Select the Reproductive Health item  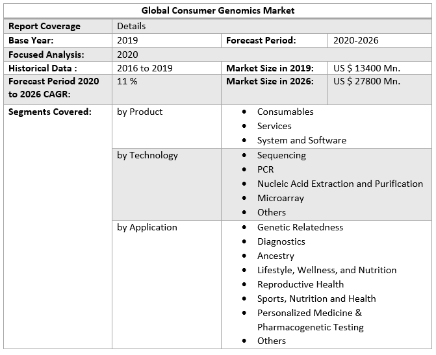tap(300, 284)
